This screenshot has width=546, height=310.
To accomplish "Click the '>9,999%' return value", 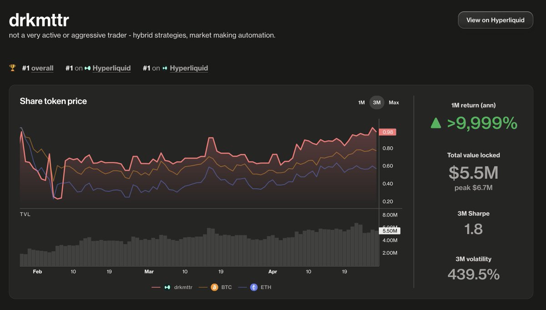I will tap(482, 123).
